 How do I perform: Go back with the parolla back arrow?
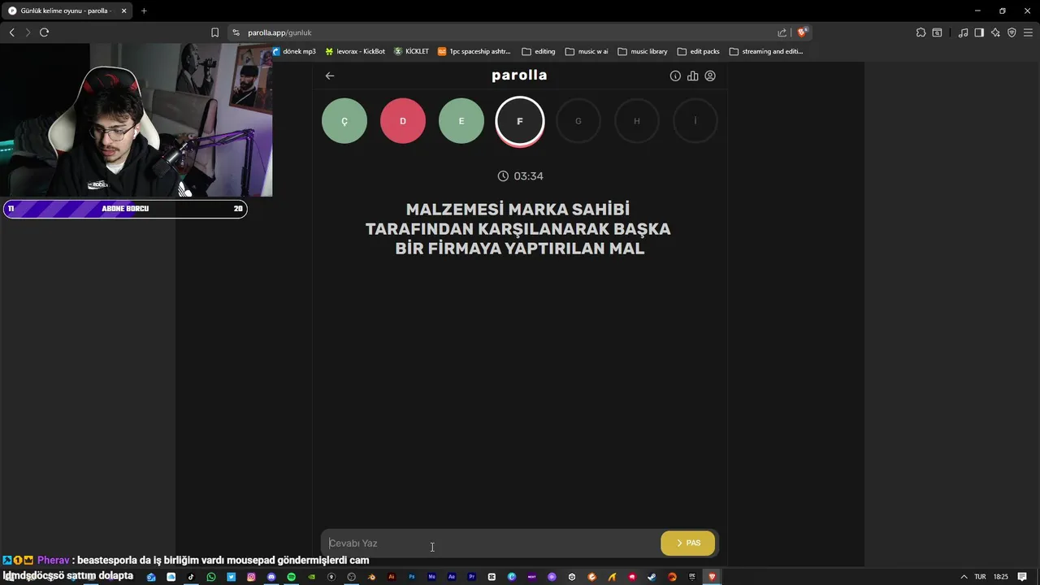click(x=330, y=76)
